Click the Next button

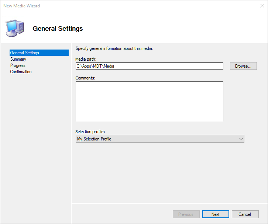pos(216,214)
